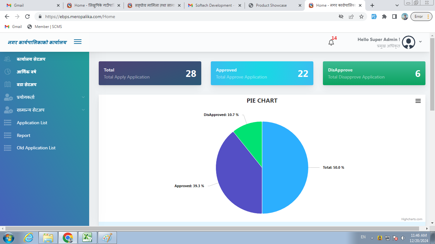Open आर्थिक वर्ष in the sidebar

(26, 72)
